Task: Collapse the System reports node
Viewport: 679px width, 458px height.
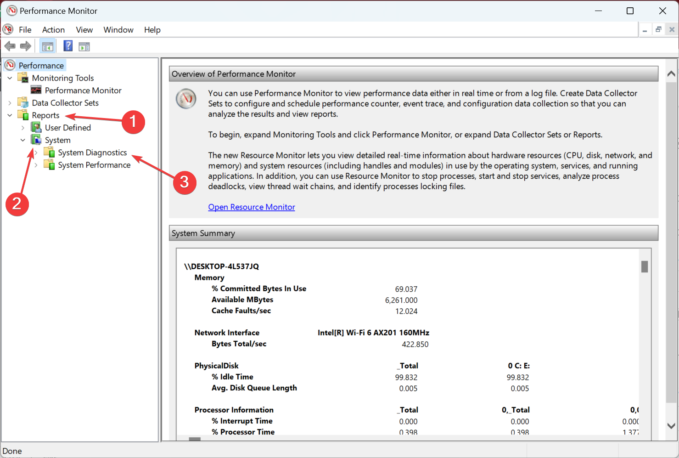Action: coord(23,140)
